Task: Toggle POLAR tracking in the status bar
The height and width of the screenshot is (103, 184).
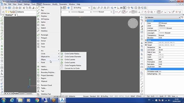Action: pos(127,96)
